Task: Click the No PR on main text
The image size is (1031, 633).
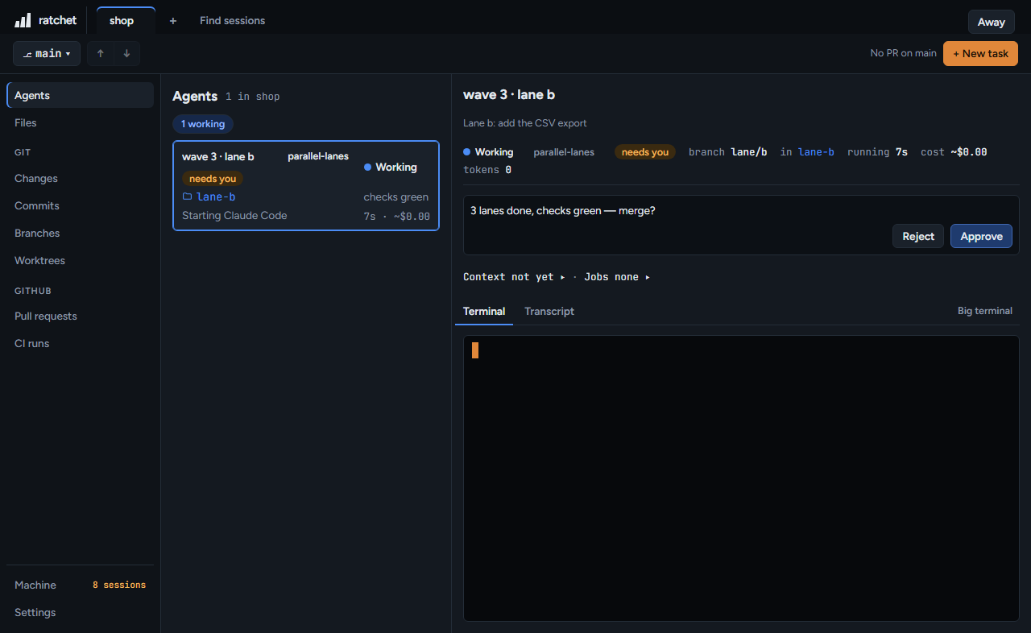Action: point(903,53)
